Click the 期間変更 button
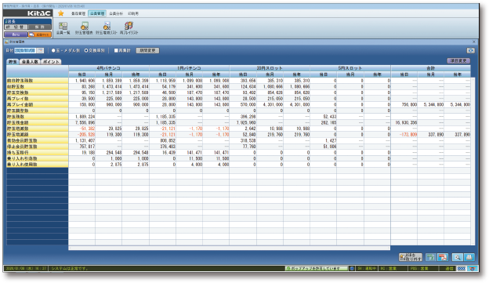 [x=147, y=50]
